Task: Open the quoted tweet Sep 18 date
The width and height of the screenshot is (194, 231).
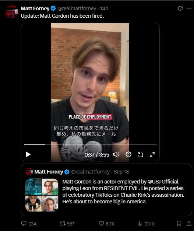Action: [121, 172]
